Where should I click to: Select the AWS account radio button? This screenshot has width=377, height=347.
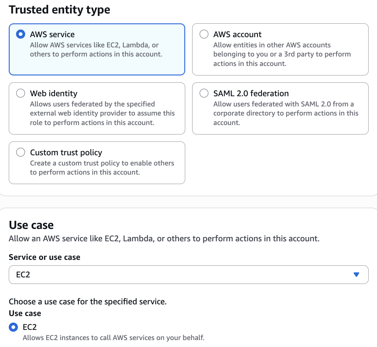pyautogui.click(x=204, y=34)
